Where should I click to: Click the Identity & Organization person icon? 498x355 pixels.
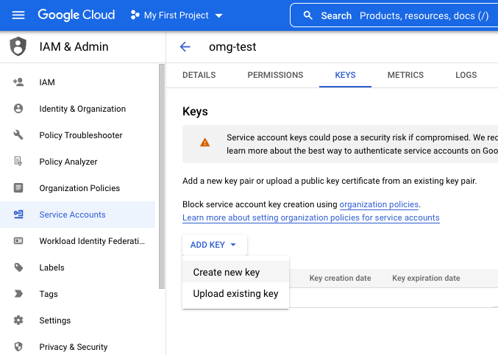(18, 109)
